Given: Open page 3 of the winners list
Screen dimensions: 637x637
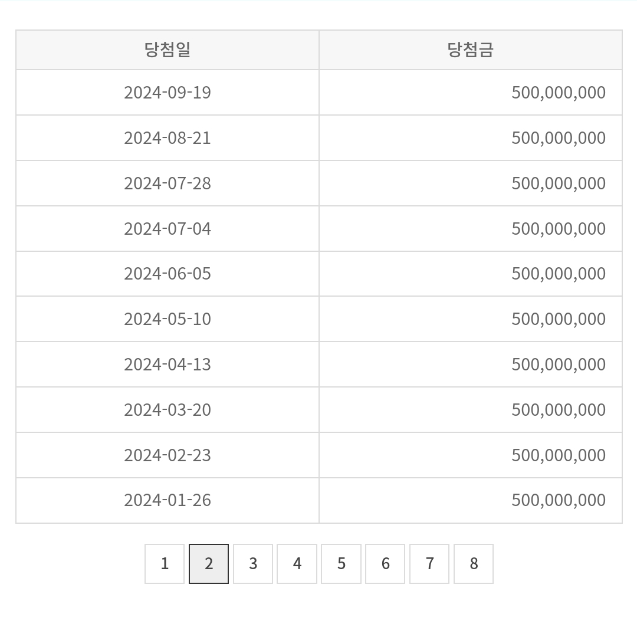Looking at the screenshot, I should tap(253, 564).
